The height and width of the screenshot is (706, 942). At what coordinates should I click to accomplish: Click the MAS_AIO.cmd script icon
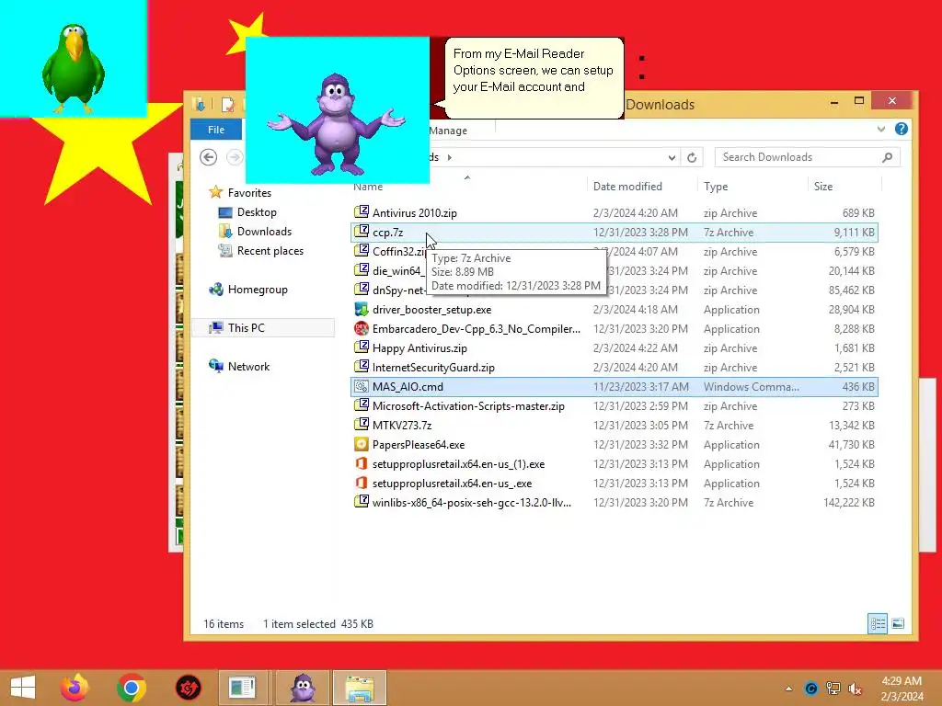point(361,386)
